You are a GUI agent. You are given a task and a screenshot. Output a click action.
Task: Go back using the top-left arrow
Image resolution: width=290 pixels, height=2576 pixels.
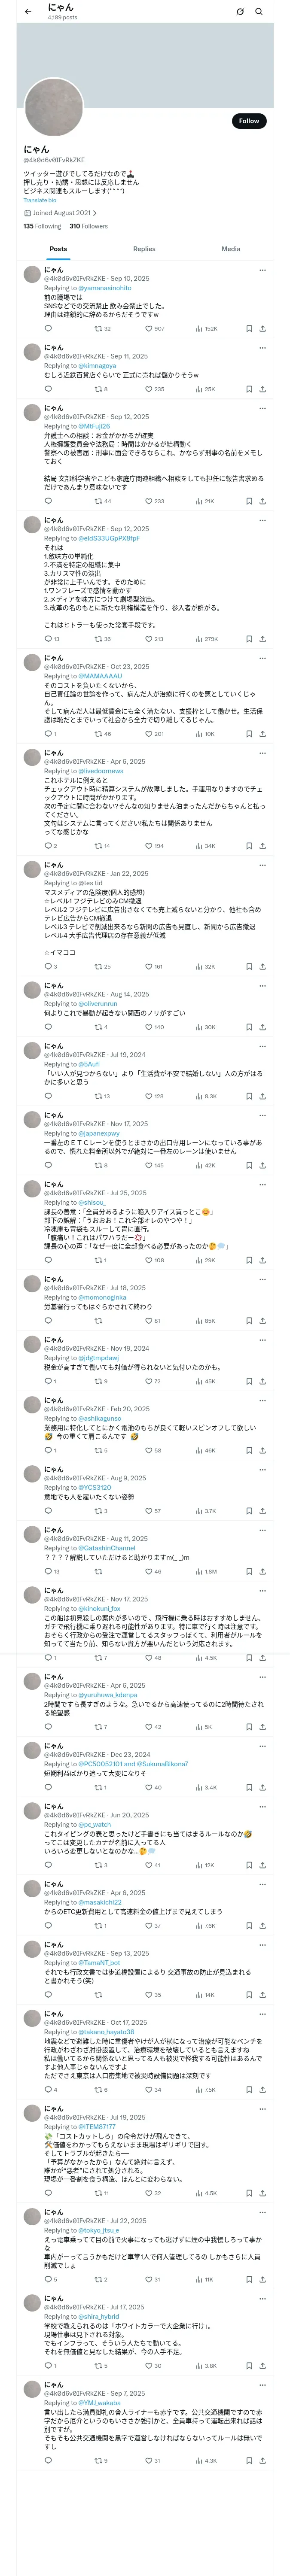[x=28, y=12]
